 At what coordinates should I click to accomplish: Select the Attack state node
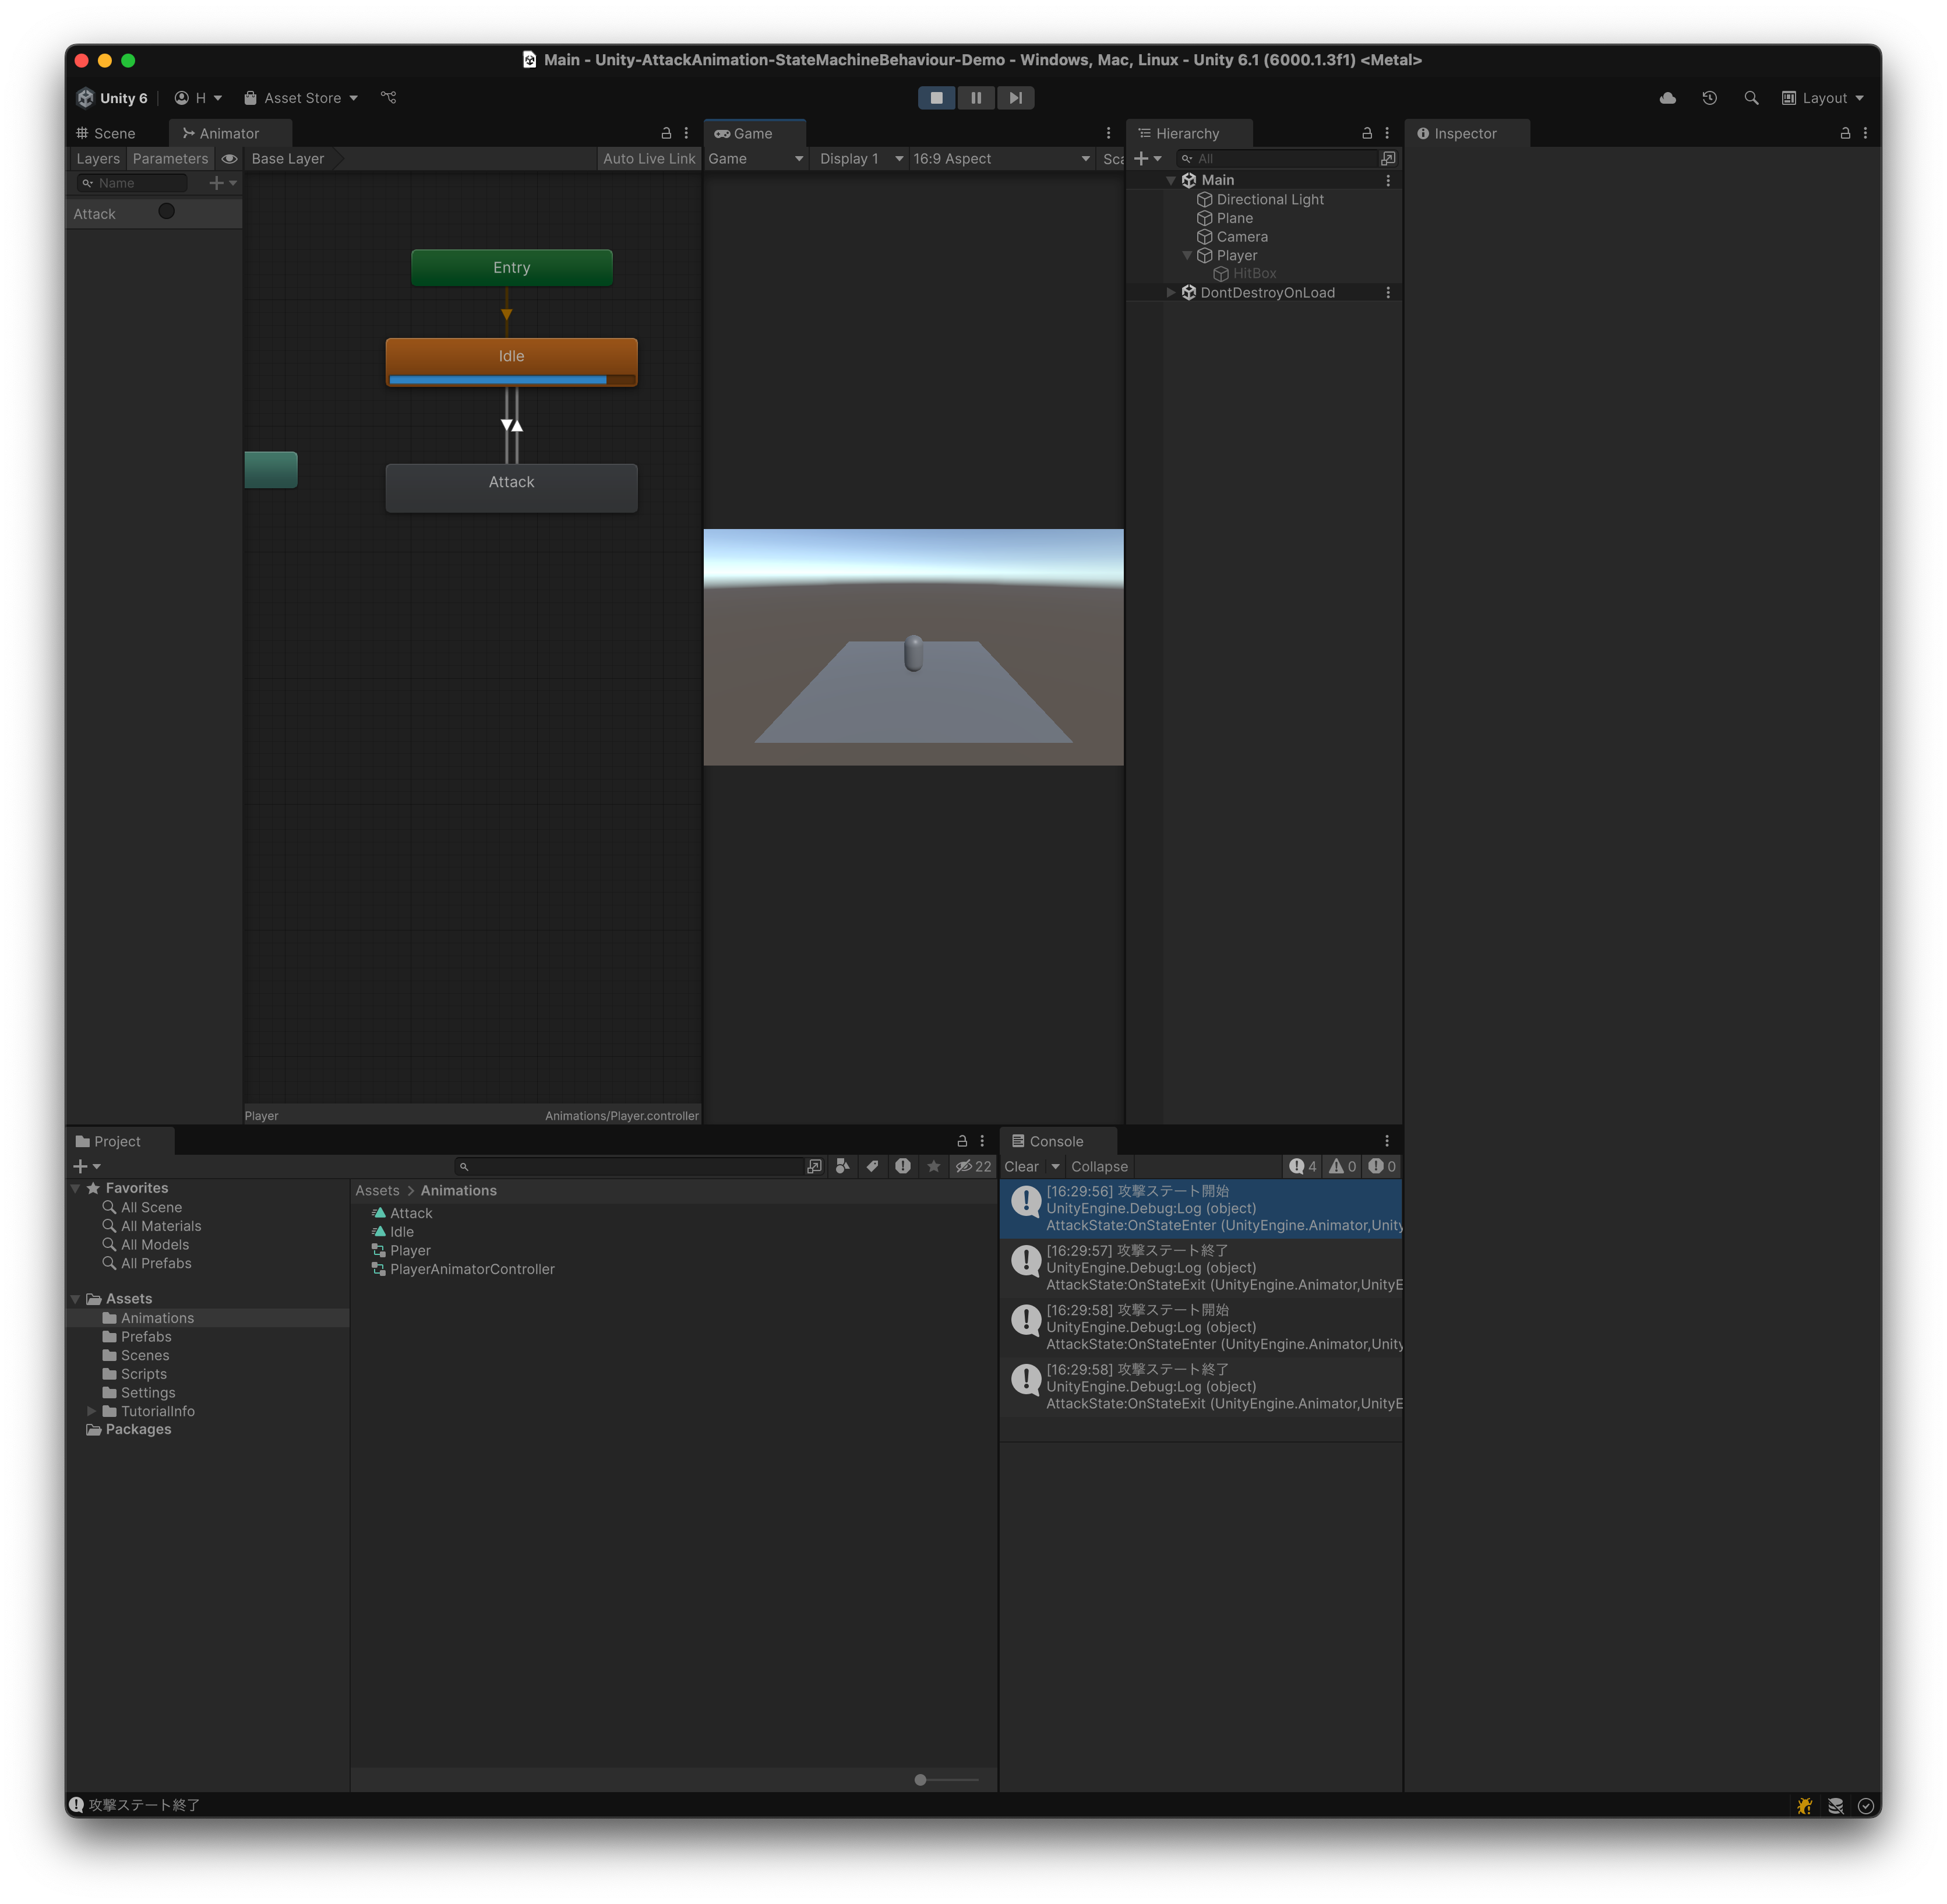[x=511, y=487]
